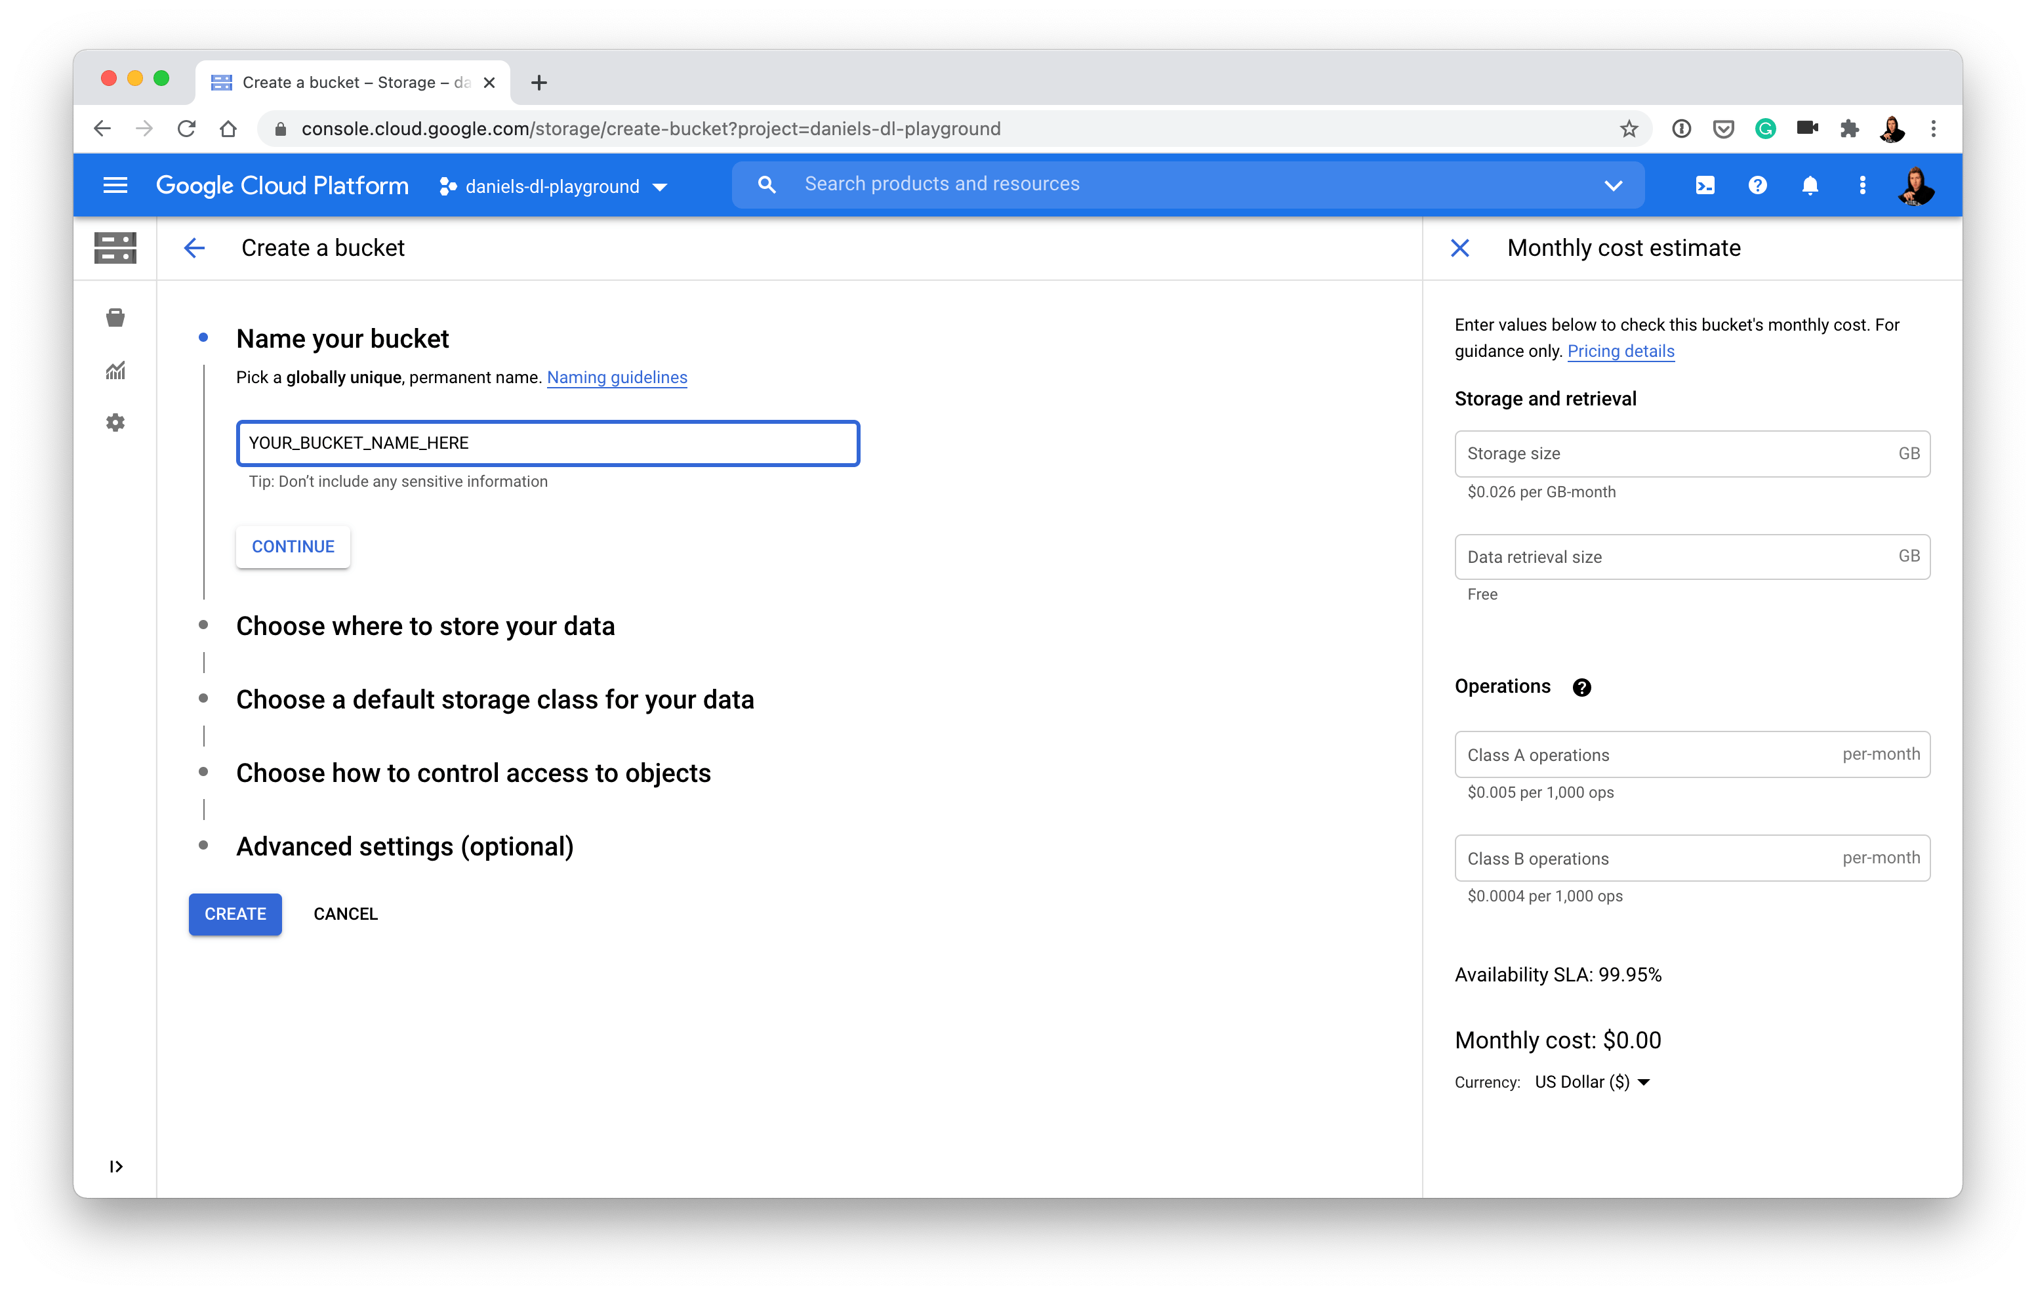Screen dimensions: 2036x1295
Task: Open the three-dot options menu
Action: click(1862, 184)
